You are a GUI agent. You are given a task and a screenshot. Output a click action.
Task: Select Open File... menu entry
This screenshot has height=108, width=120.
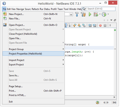tap(33, 38)
